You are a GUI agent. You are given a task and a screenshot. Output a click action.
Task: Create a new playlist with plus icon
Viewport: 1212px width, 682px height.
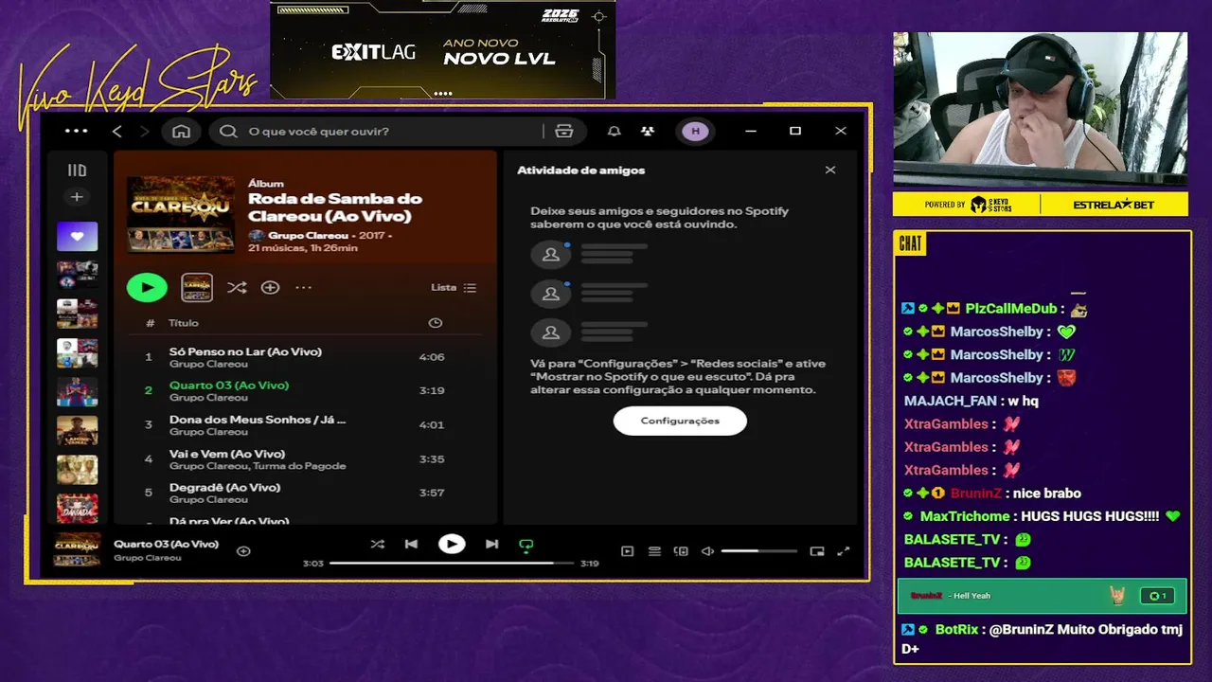[77, 197]
